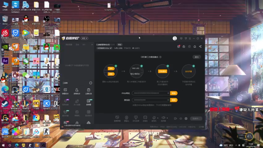
Task: Click the 弹幕秀 toolbox icon
Action: tap(77, 113)
